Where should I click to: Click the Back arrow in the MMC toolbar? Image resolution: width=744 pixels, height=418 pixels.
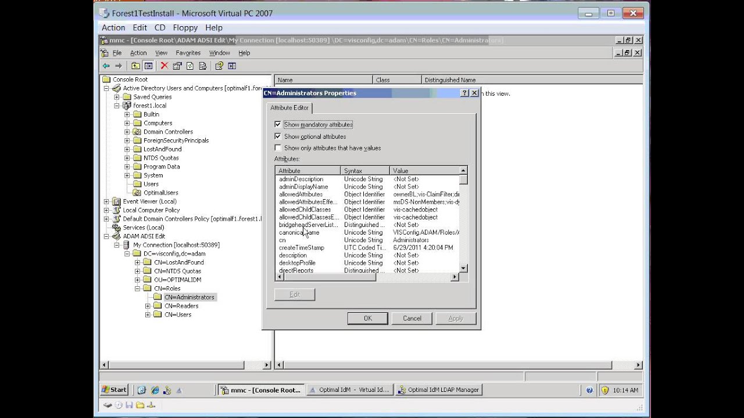click(106, 66)
